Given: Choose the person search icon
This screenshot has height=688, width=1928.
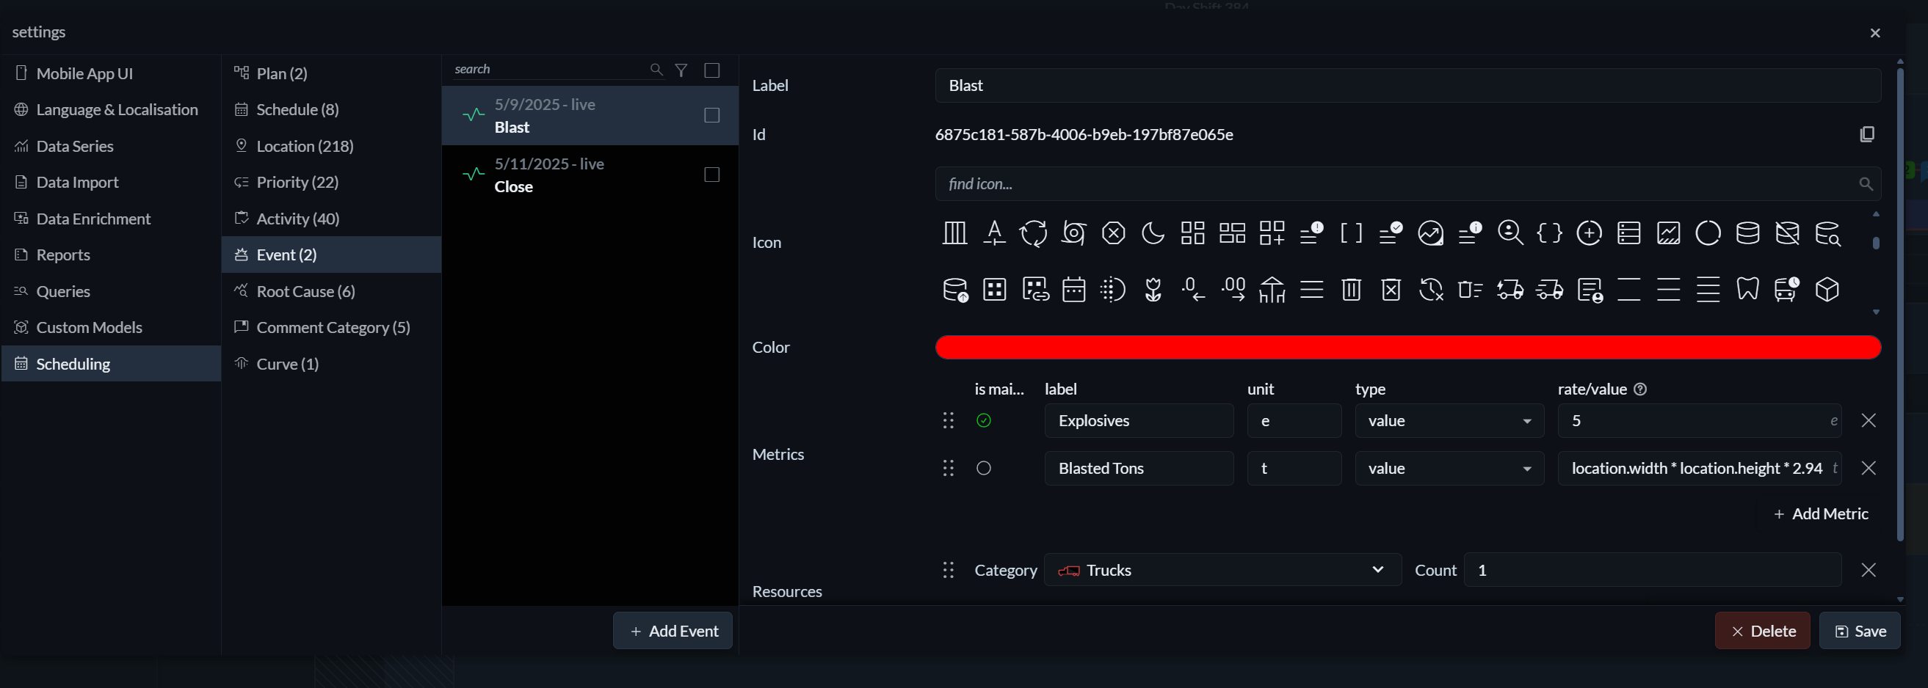Looking at the screenshot, I should coord(1510,233).
